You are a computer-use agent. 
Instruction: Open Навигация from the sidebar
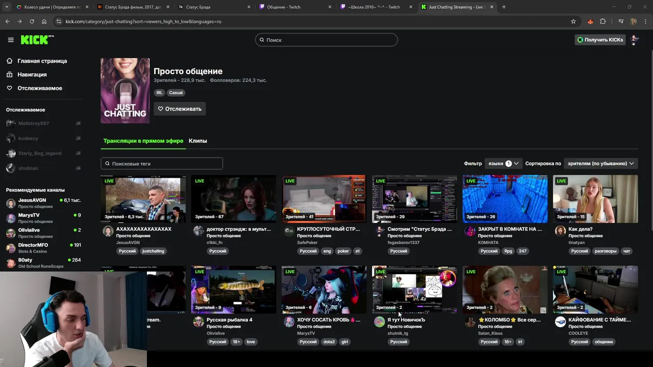(x=27, y=74)
